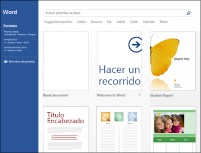Click the search magnifier icon
Image resolution: width=201 pixels, height=153 pixels.
(188, 13)
